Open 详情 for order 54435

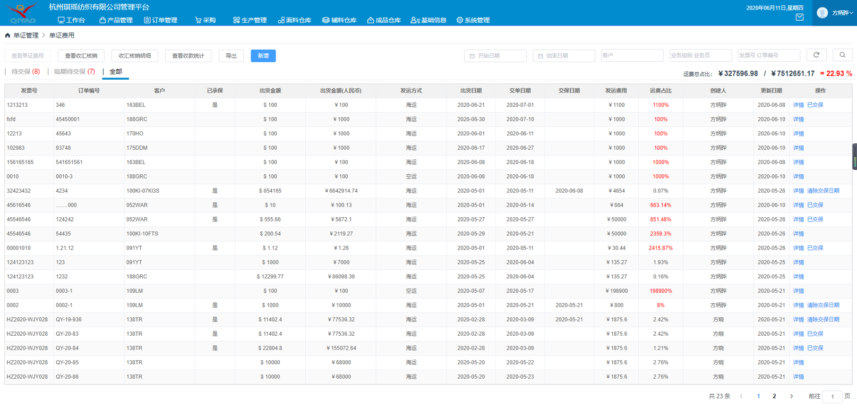click(x=799, y=234)
